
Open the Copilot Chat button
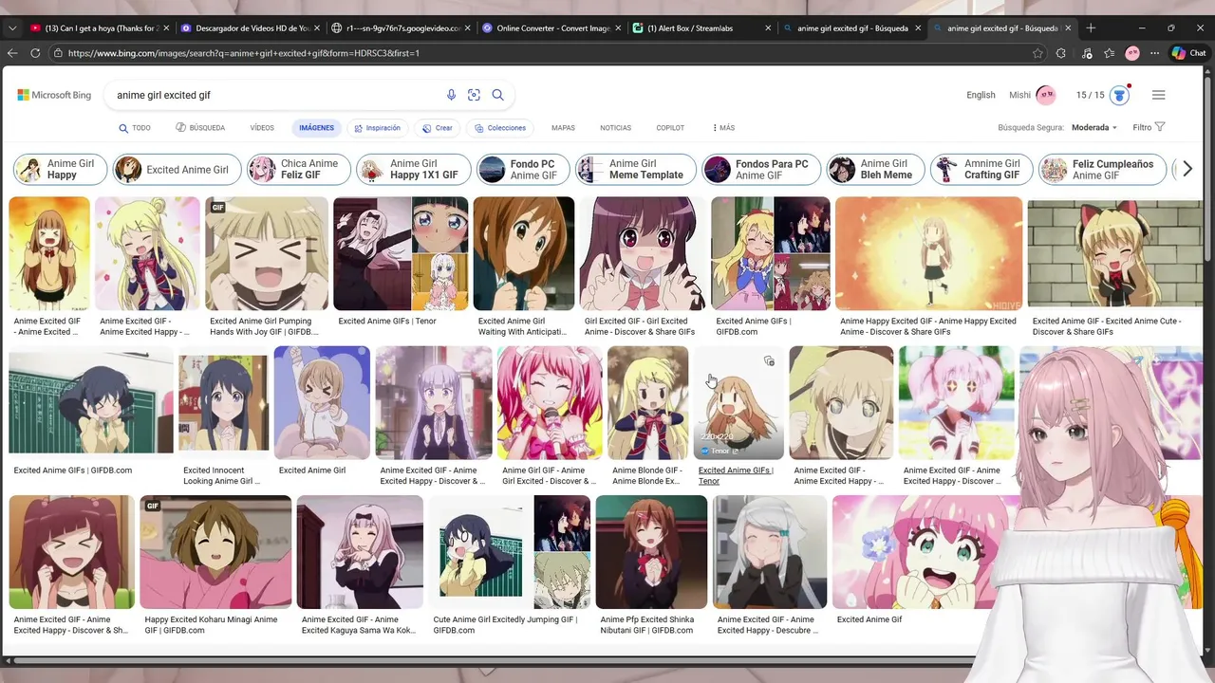[x=1188, y=53]
